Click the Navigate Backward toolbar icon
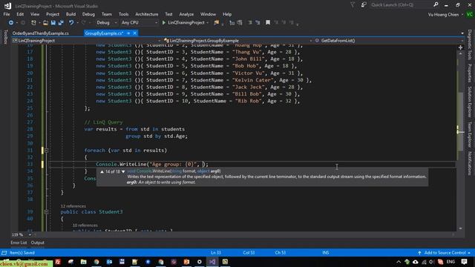The height and width of the screenshot is (267, 475). tap(11, 23)
